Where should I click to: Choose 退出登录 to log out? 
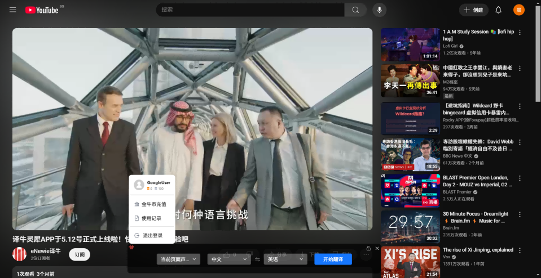[x=152, y=235]
